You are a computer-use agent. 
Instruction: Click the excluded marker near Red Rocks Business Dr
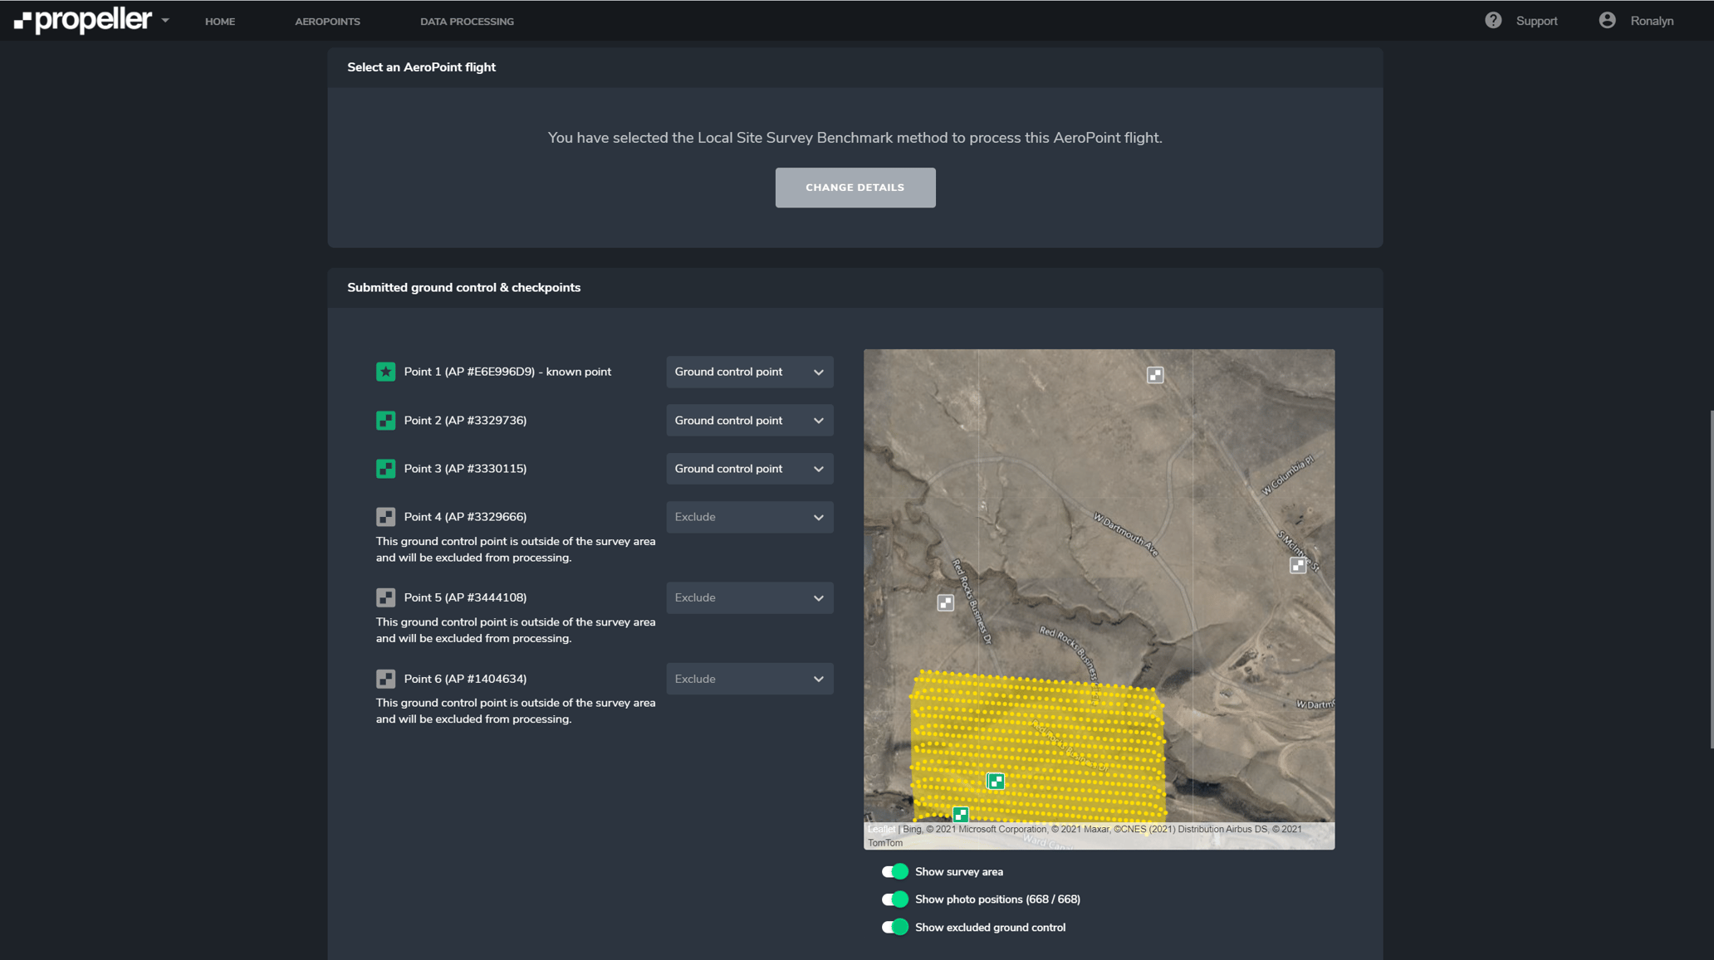coord(945,602)
